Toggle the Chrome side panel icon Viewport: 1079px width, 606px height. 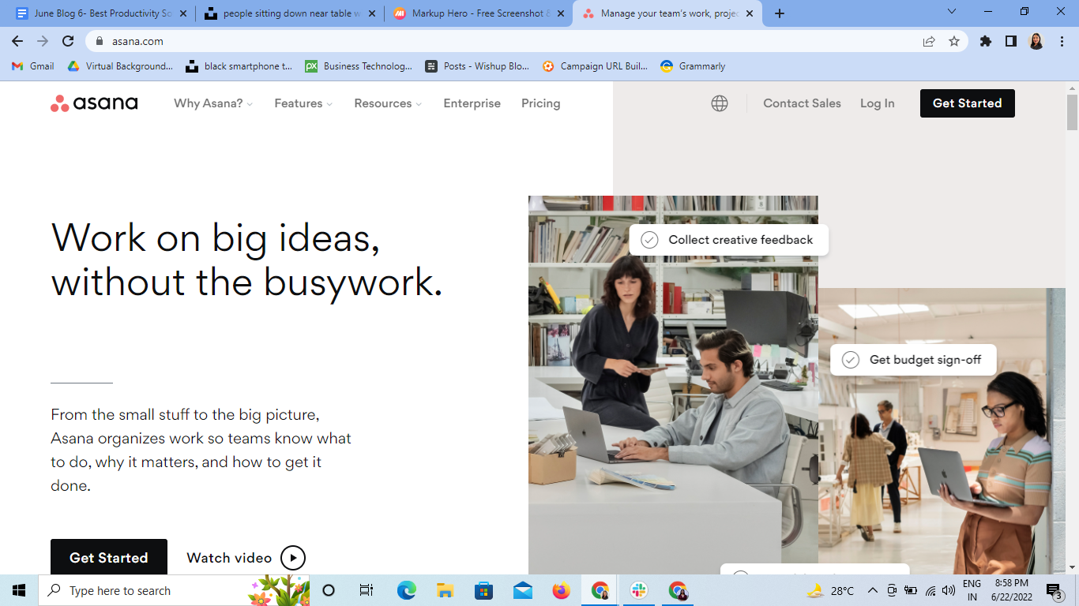click(1011, 41)
